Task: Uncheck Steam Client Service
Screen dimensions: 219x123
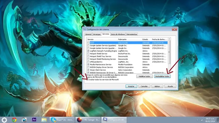Action: [x=88, y=70]
